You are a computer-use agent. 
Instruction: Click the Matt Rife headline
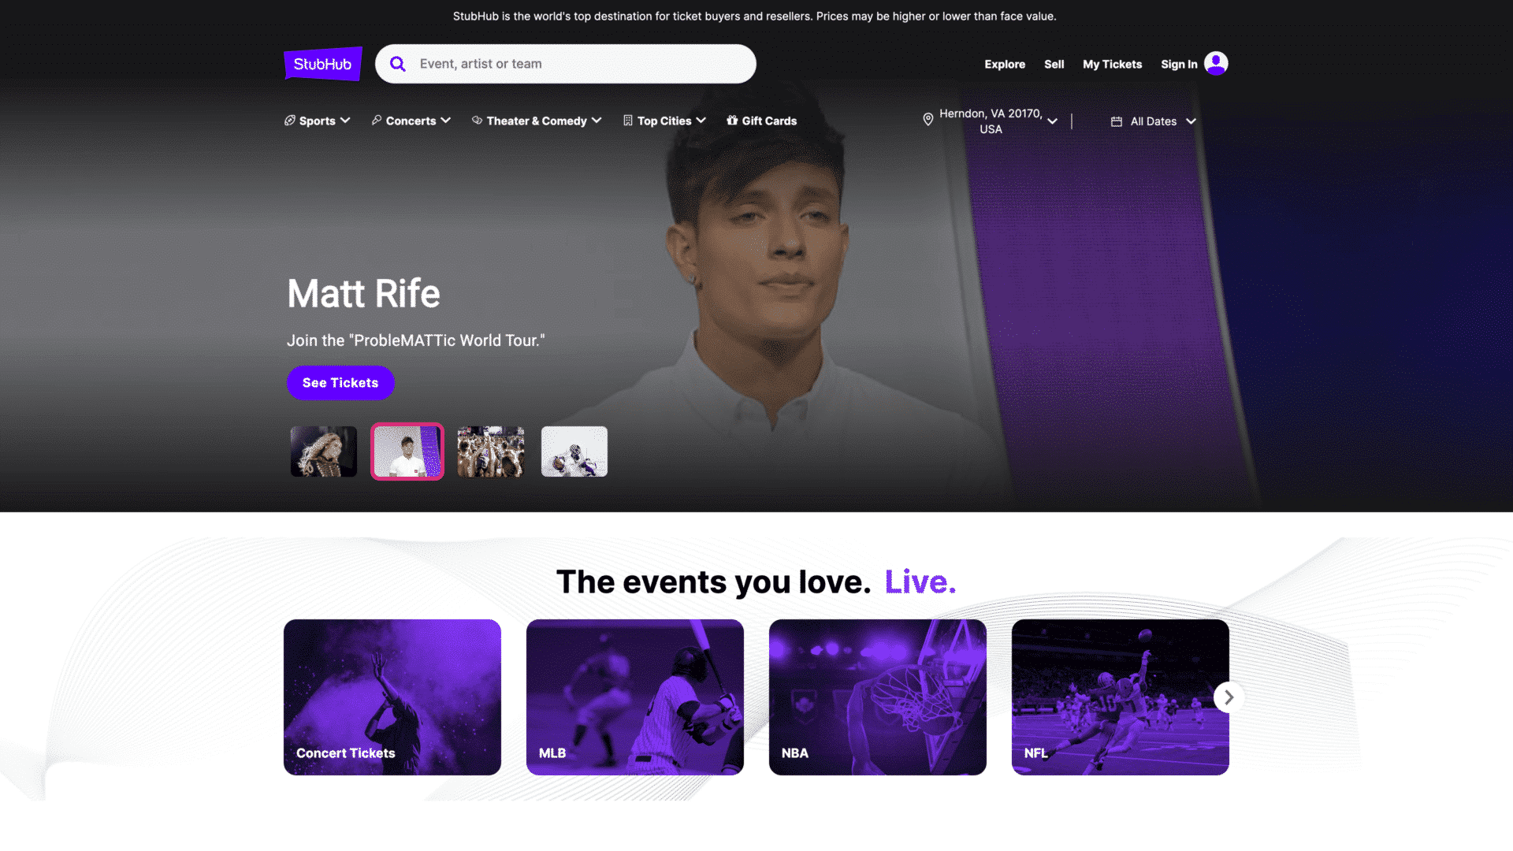click(363, 293)
